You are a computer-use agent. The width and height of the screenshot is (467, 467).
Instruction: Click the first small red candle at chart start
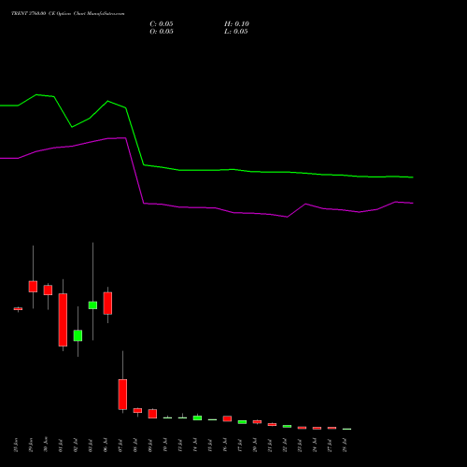pyautogui.click(x=18, y=309)
